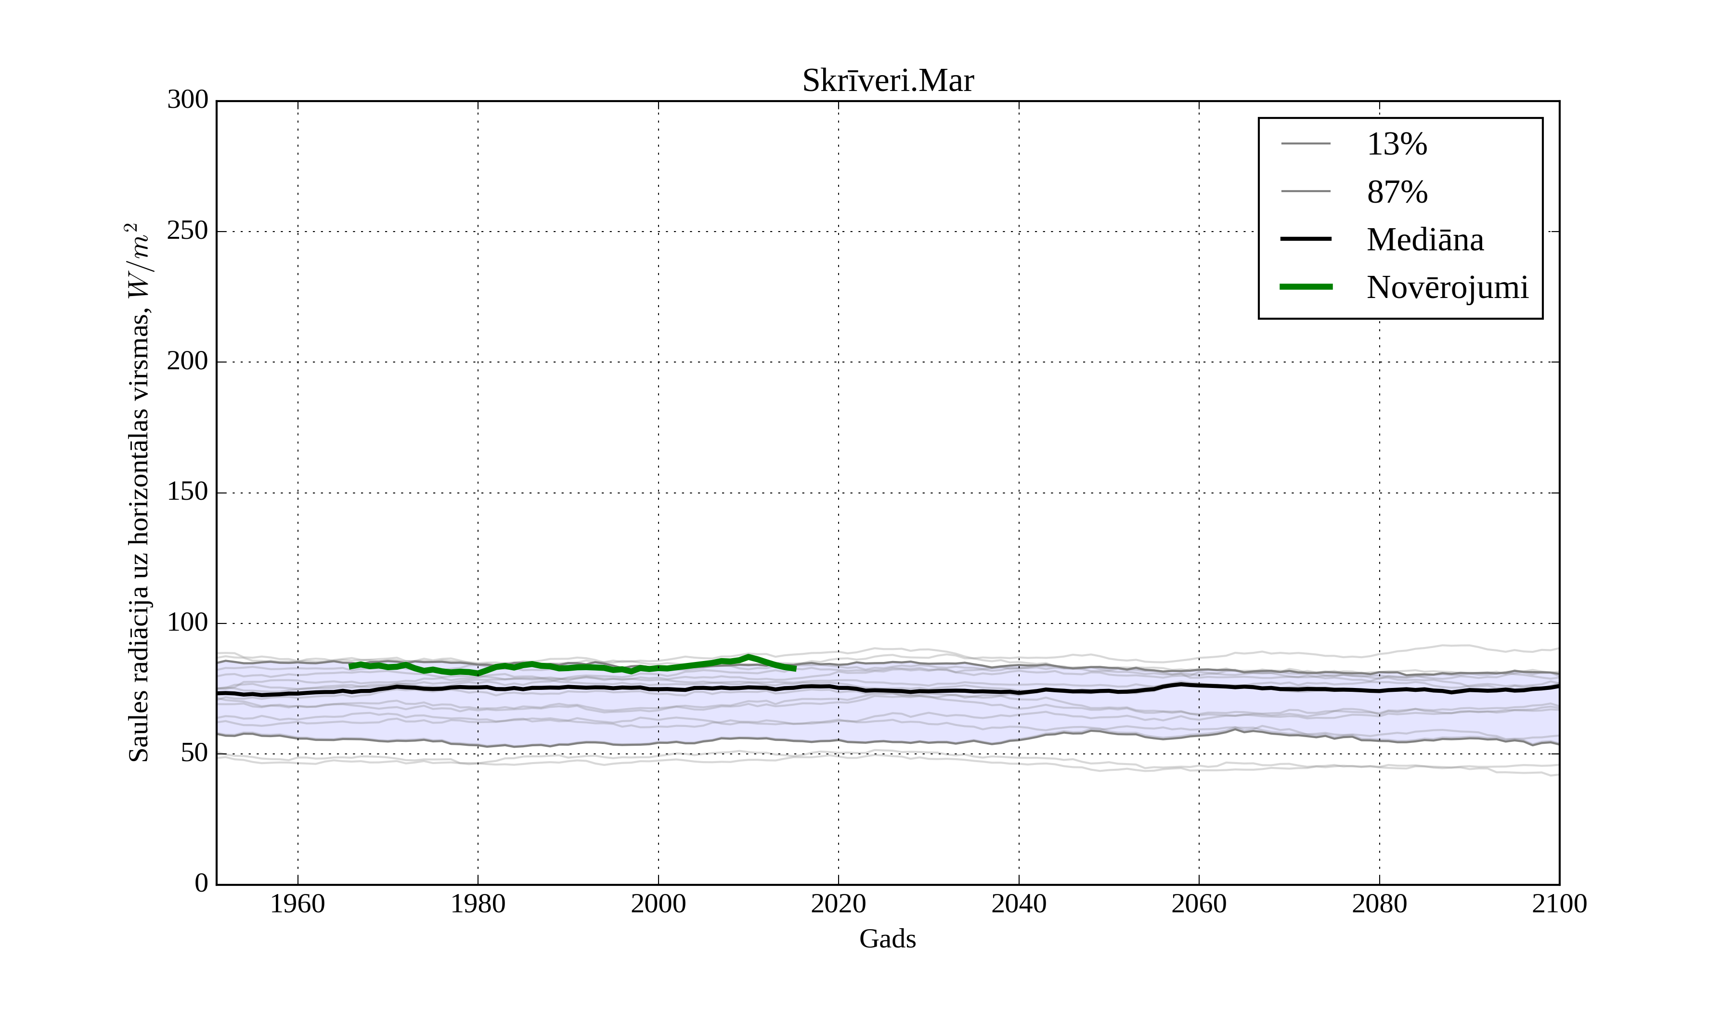This screenshot has width=1733, height=1011.
Task: Click the Novērojumi legend label
Action: (x=1447, y=287)
